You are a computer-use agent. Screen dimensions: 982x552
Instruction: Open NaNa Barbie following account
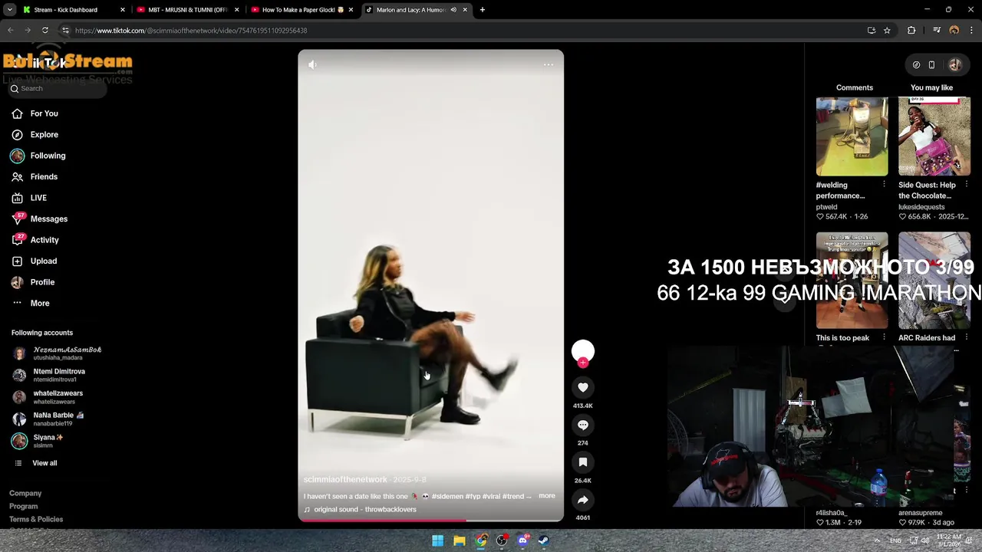(48, 419)
